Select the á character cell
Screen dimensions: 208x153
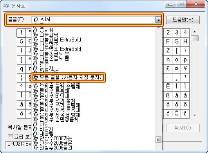pyautogui.click(x=185, y=96)
